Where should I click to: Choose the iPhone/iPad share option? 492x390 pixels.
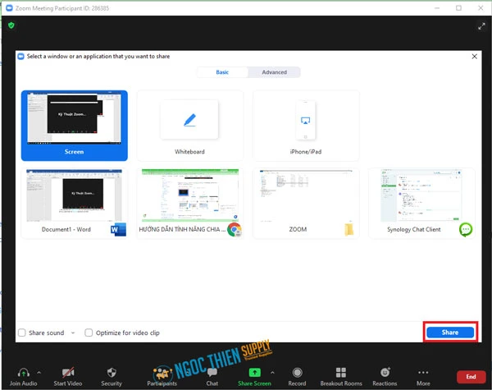click(305, 125)
